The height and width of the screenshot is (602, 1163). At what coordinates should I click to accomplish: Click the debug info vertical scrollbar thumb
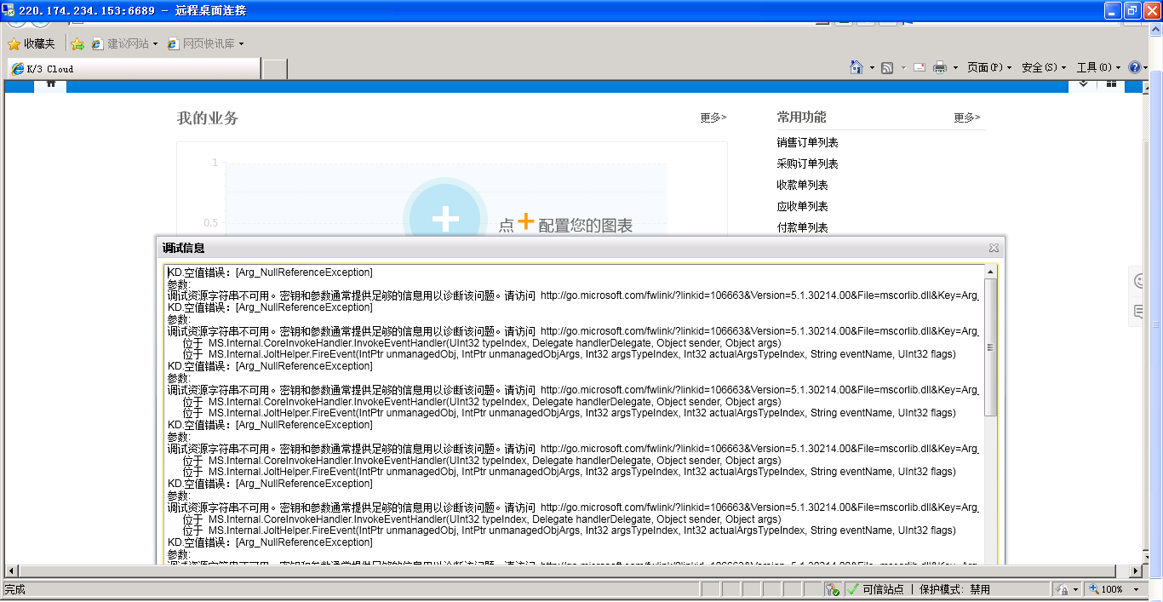990,347
